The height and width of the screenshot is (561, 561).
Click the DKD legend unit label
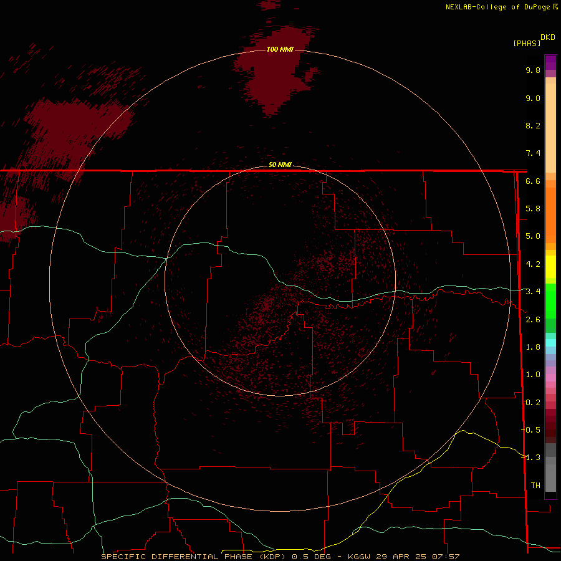click(547, 37)
